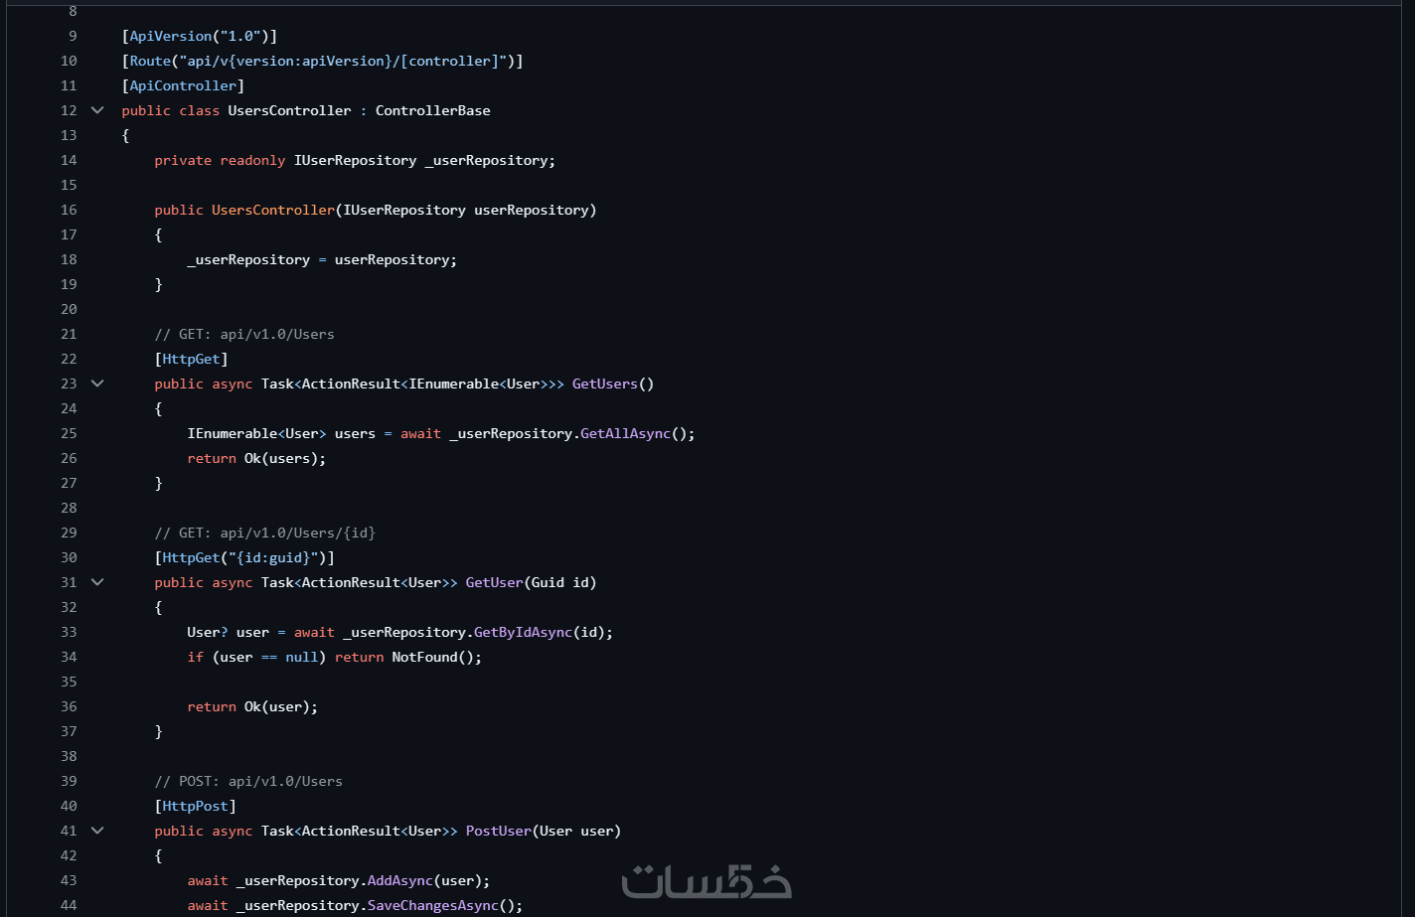Collapse the GetUsers method fold chevron
The height and width of the screenshot is (917, 1415).
(x=97, y=383)
